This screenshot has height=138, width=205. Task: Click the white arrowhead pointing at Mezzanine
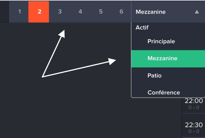pyautogui.click(x=112, y=61)
